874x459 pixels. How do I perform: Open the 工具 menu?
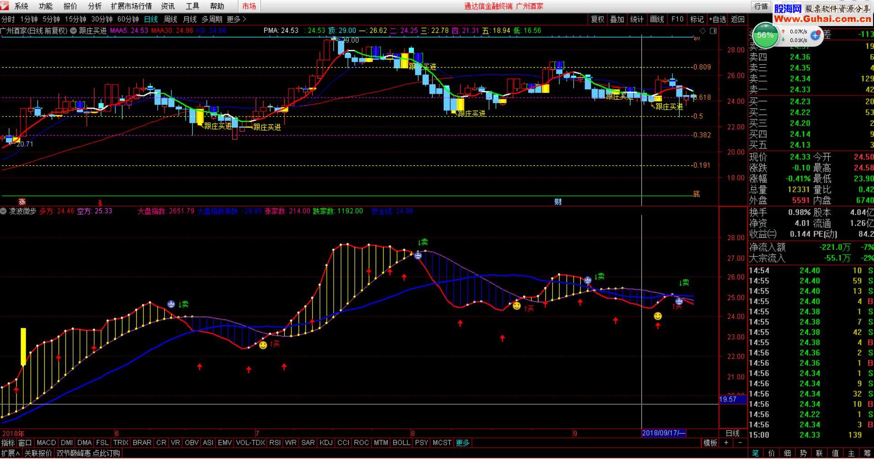pos(192,6)
